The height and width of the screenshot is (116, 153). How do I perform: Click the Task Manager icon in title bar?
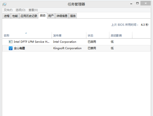5,4
